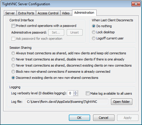142x125 pixels.
Task: Select Always treat connections as shared
Action: [13, 53]
